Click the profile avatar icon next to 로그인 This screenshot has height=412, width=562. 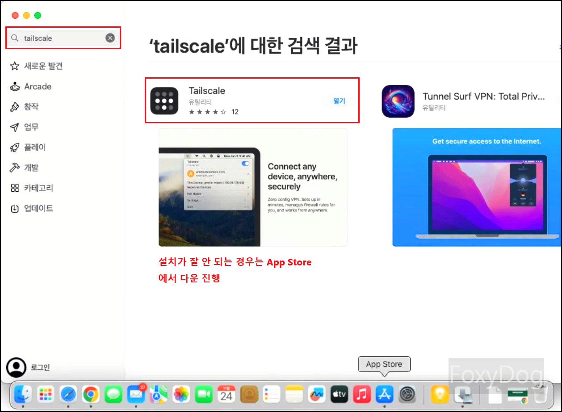point(17,367)
